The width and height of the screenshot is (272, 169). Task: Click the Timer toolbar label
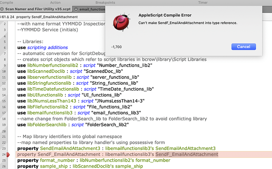tap(203, 3)
